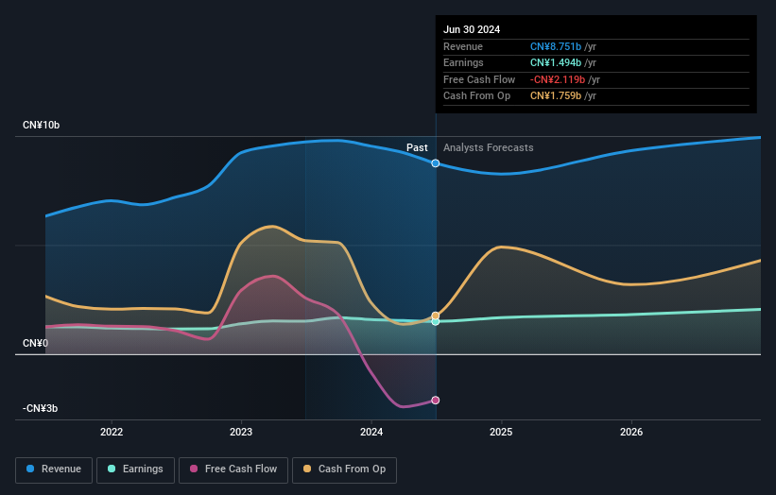Click the orange Cash From Op legend dot
This screenshot has width=776, height=495.
307,469
